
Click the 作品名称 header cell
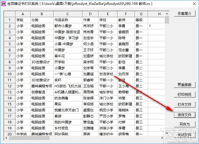68,20
